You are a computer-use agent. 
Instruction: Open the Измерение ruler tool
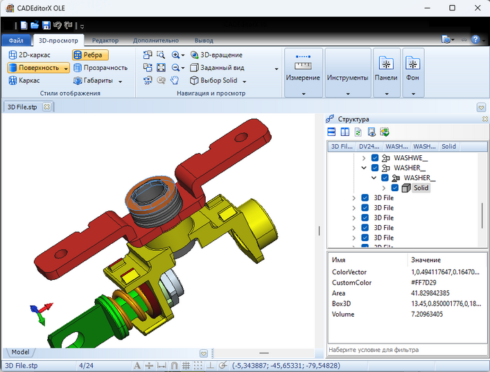(x=303, y=66)
